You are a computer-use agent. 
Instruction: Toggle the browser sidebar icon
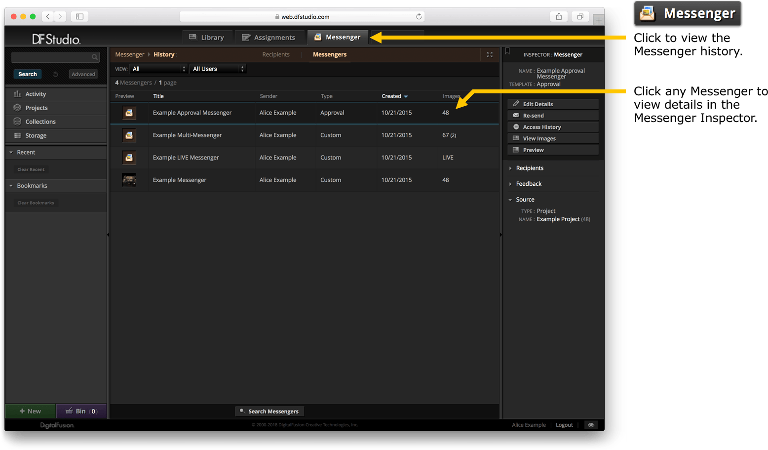(79, 16)
